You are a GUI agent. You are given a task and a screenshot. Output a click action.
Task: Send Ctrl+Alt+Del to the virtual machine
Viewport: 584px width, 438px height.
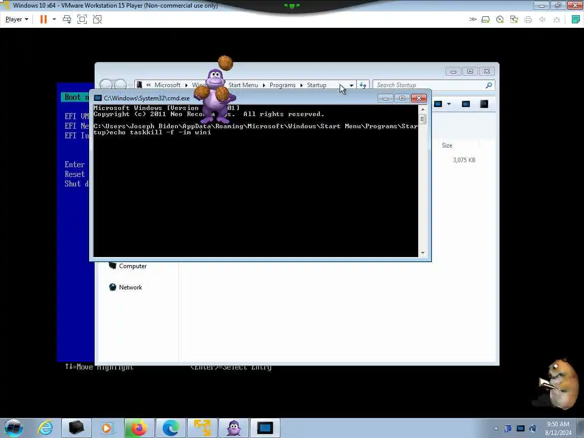tap(67, 19)
